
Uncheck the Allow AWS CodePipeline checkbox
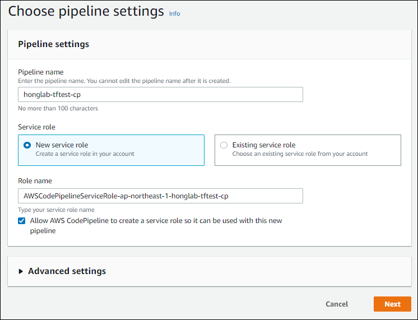tap(22, 221)
